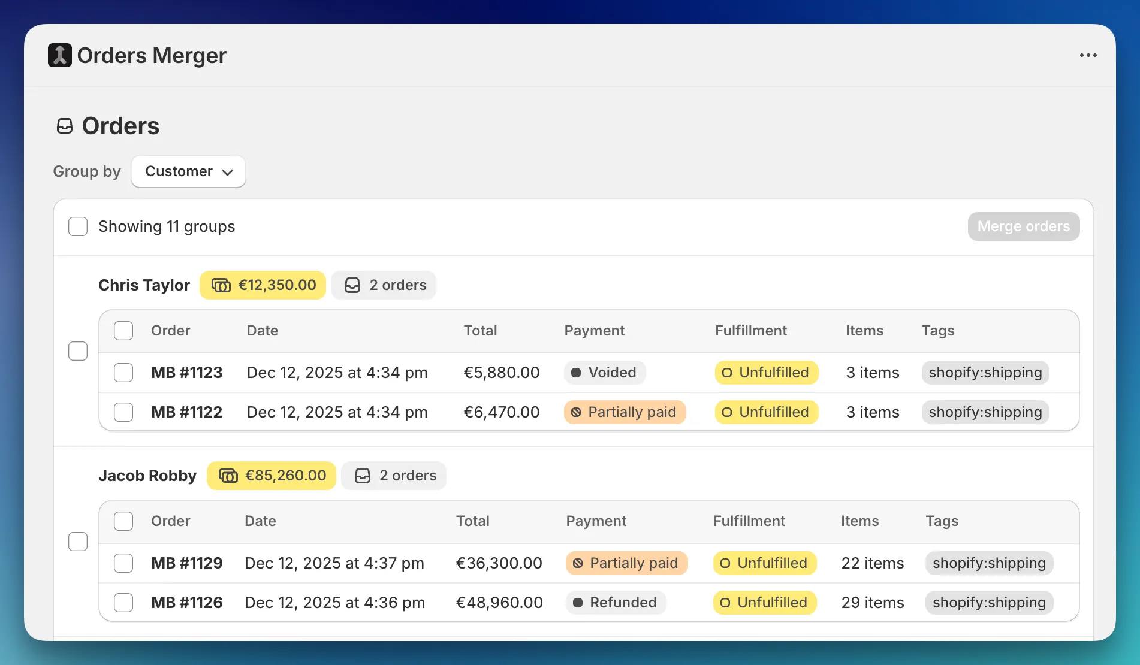Select the checkbox for order MB #1123

tap(123, 373)
